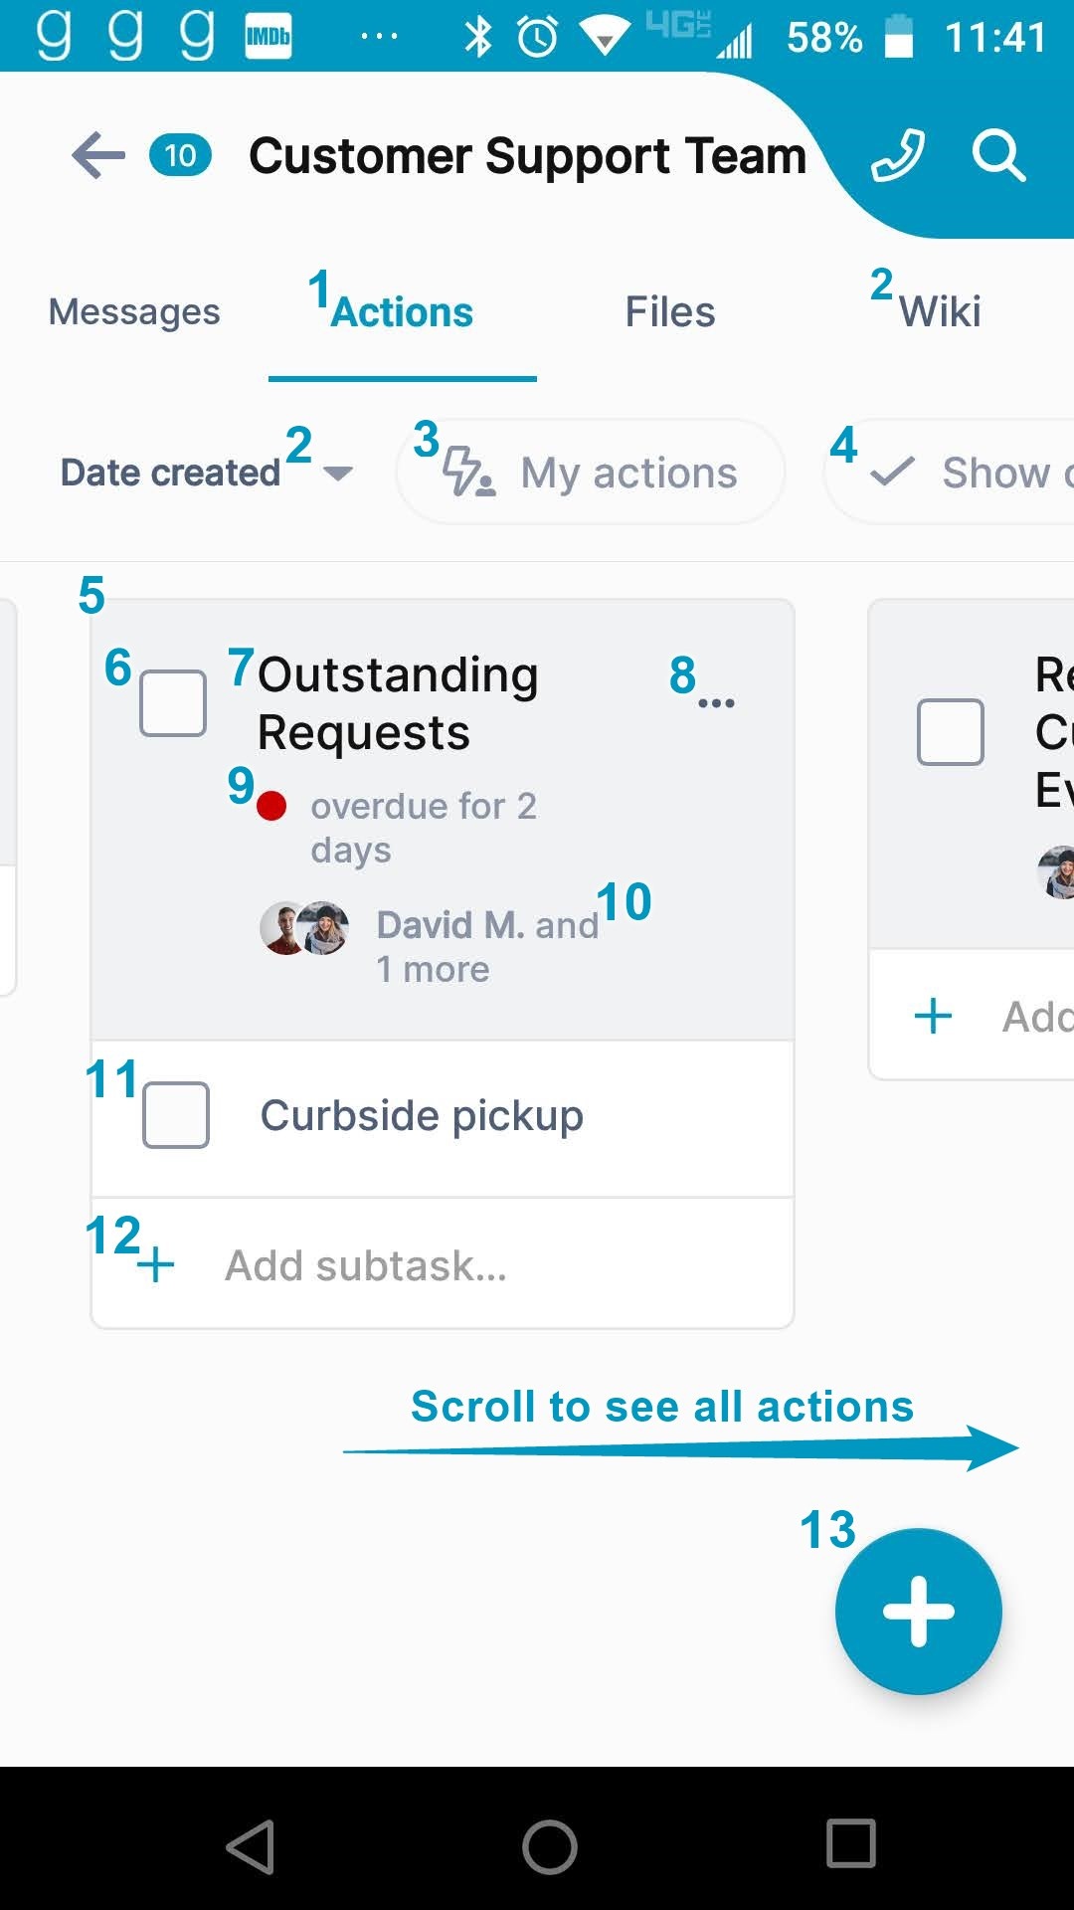The image size is (1074, 1910).
Task: Go to the Wiki tab
Action: tap(940, 311)
